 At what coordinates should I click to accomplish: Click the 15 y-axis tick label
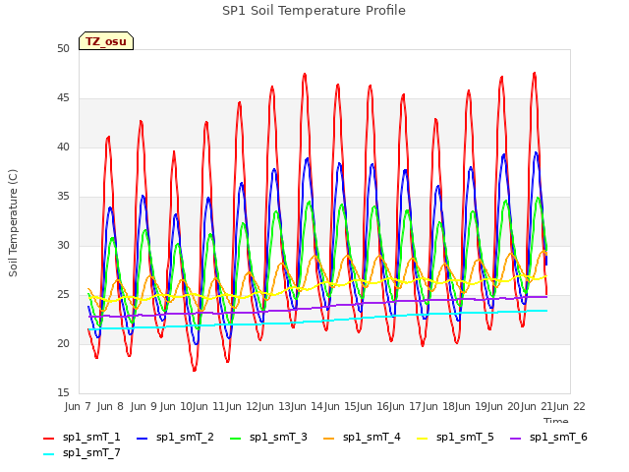(63, 392)
